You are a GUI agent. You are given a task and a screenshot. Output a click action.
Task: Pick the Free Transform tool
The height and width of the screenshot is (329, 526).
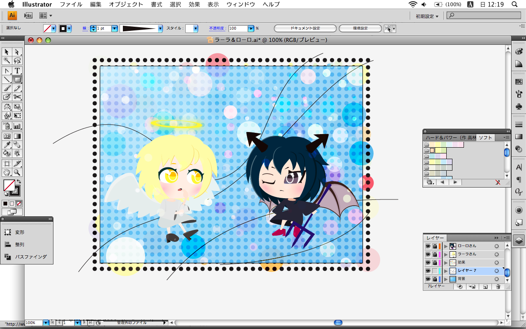(17, 116)
